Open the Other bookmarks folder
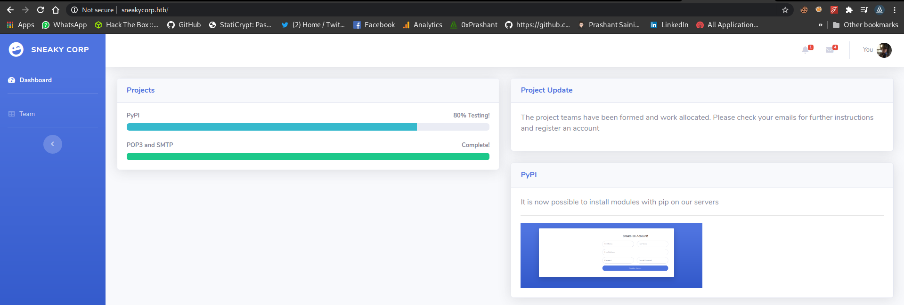This screenshot has height=305, width=904. (865, 25)
